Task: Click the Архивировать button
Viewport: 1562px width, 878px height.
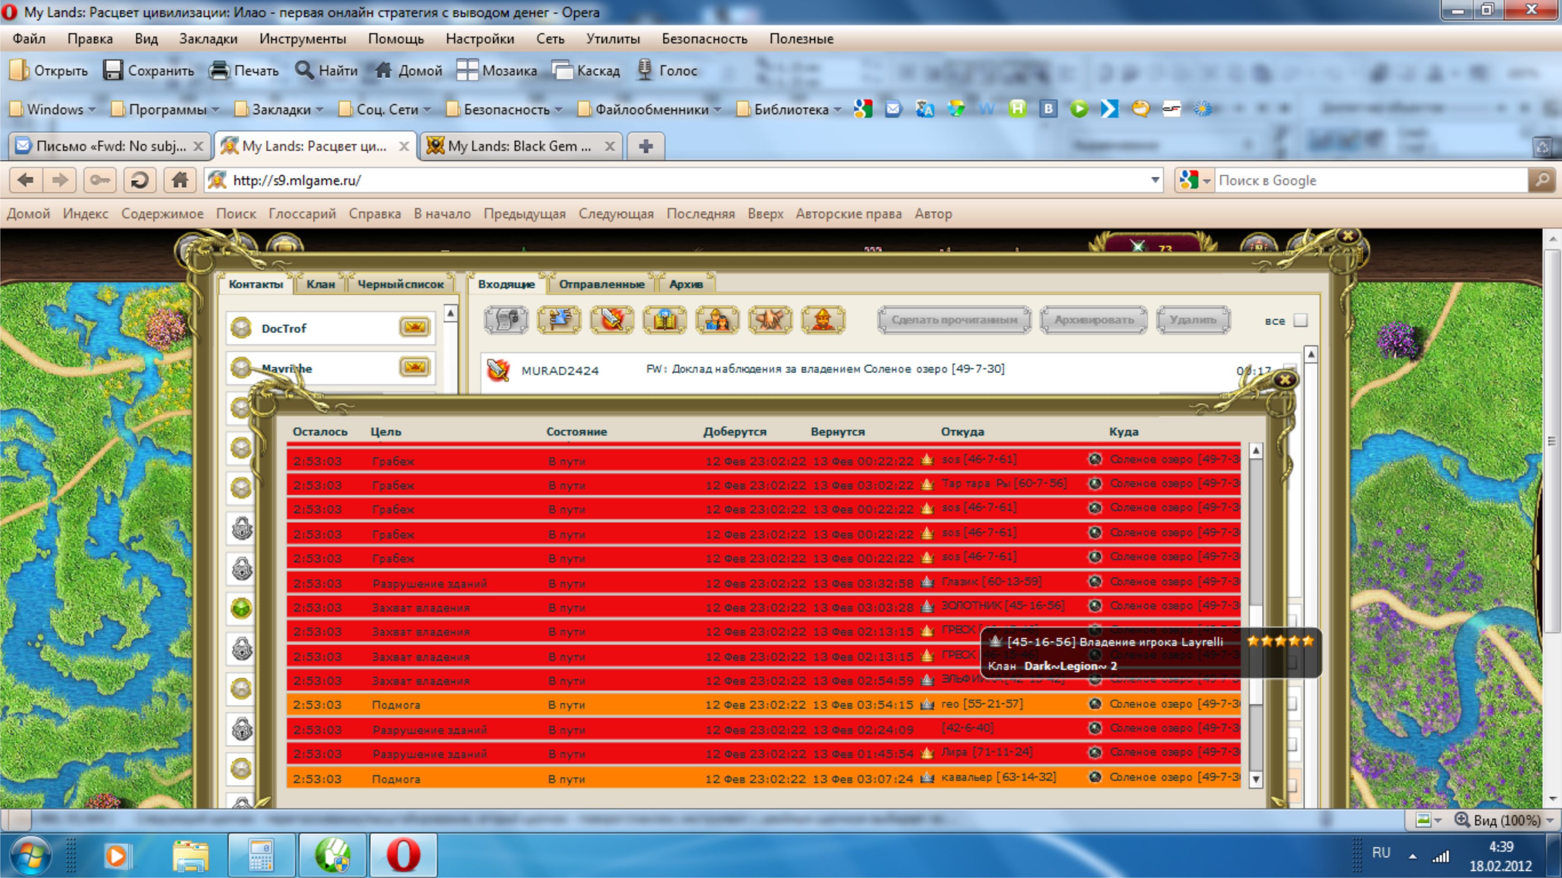Action: pos(1093,319)
